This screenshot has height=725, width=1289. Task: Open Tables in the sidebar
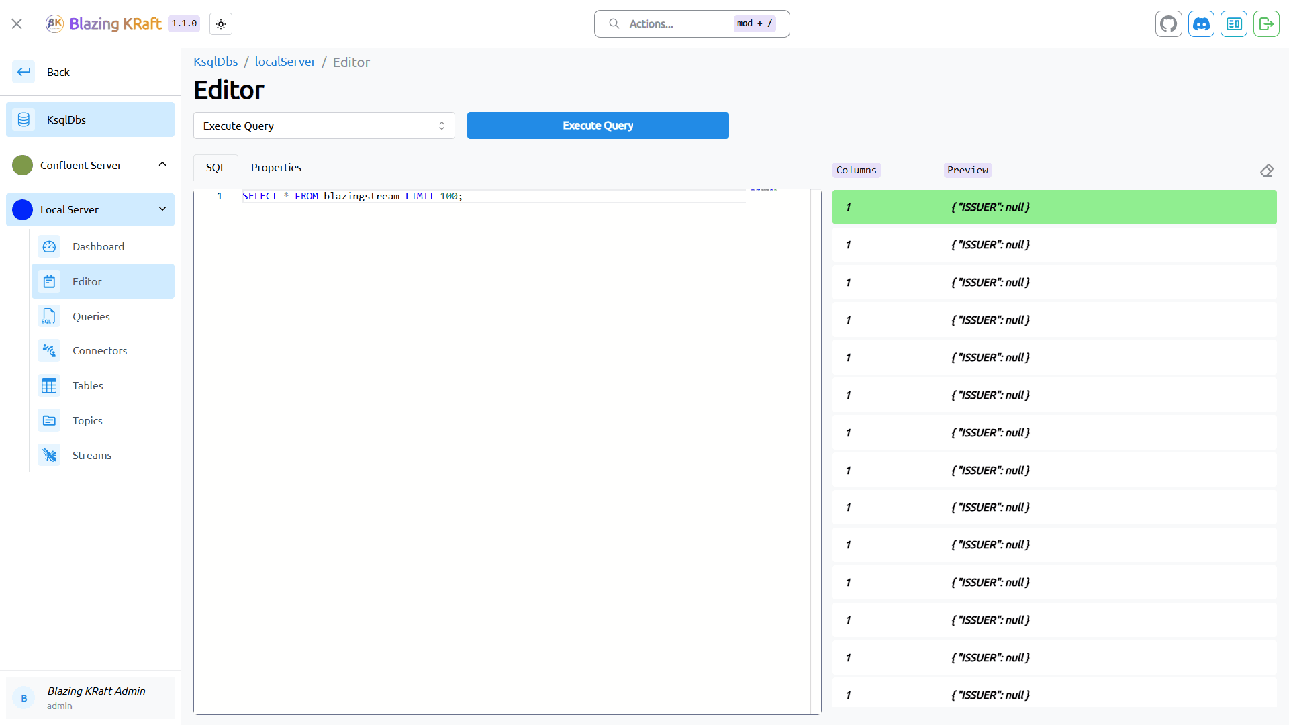103,385
